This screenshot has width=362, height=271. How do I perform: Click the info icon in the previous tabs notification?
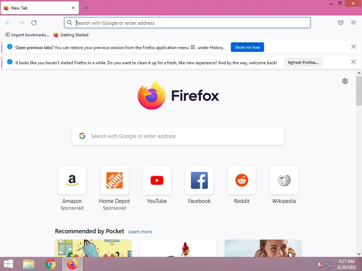click(10, 47)
